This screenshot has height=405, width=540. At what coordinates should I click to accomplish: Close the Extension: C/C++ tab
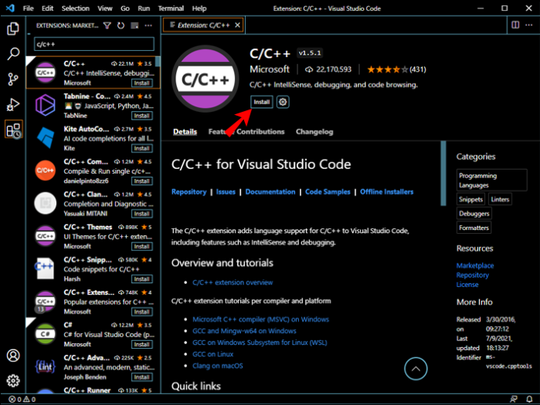point(237,25)
